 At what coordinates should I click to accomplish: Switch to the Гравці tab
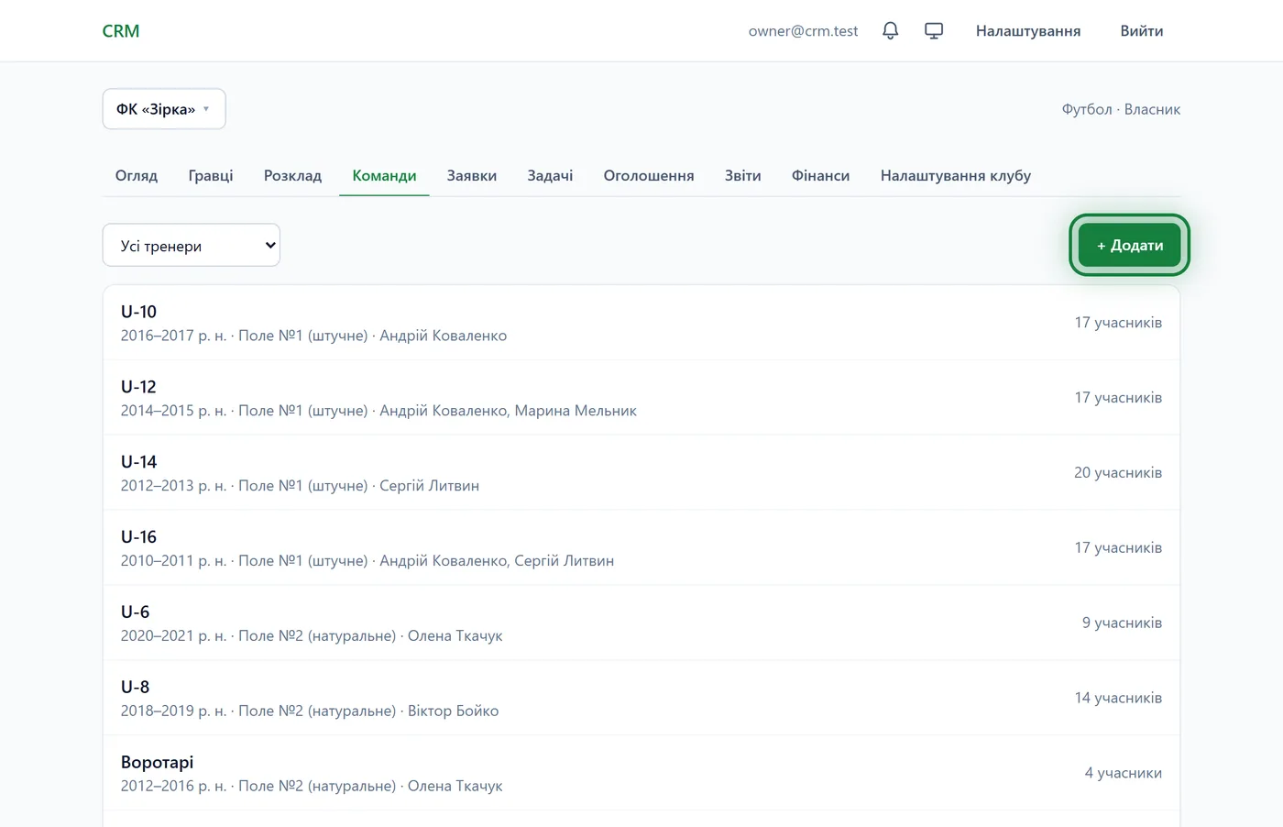coord(211,175)
